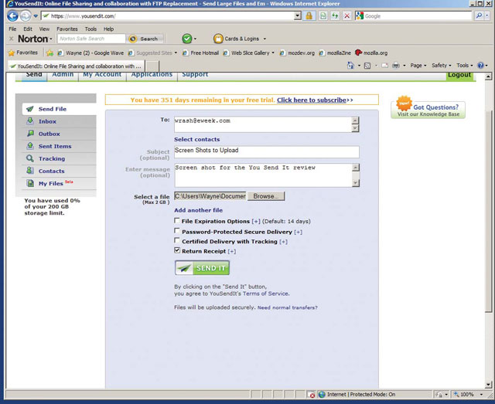Click the popup blocked status bar icon
This screenshot has height=404, width=495.
(x=311, y=395)
